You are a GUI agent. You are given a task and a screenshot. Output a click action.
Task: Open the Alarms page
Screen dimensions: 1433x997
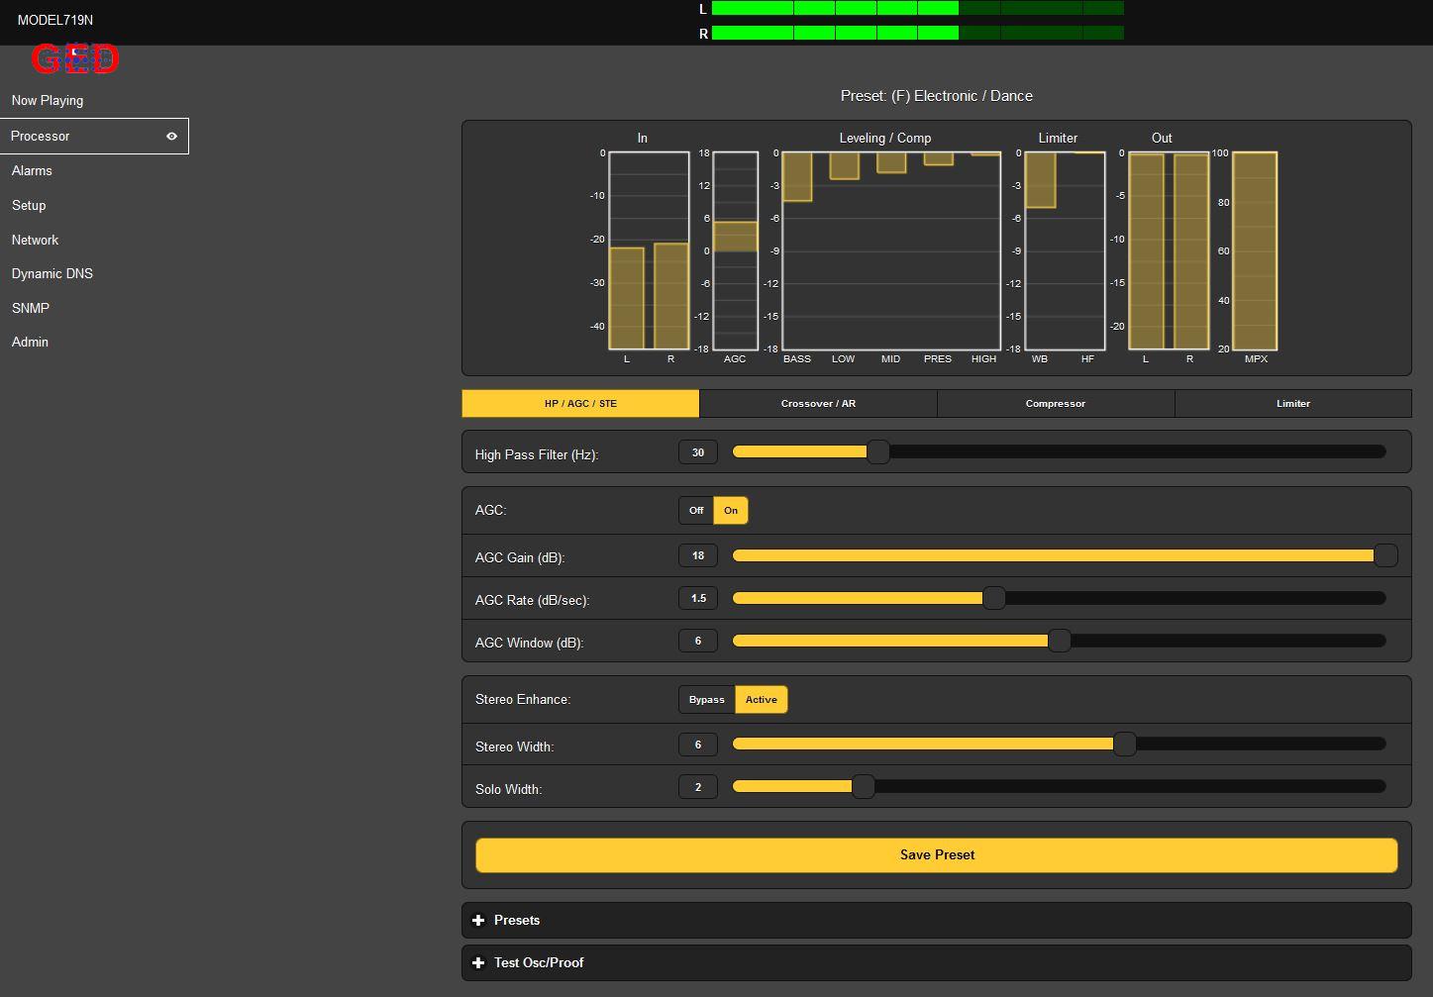(x=32, y=171)
